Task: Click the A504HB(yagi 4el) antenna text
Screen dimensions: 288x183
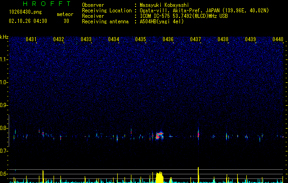Action: (162, 22)
